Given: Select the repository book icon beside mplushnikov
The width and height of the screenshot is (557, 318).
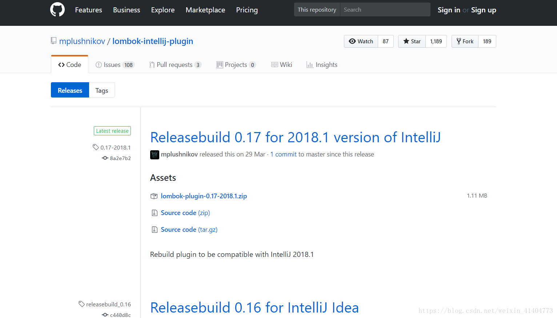Looking at the screenshot, I should 54,41.
